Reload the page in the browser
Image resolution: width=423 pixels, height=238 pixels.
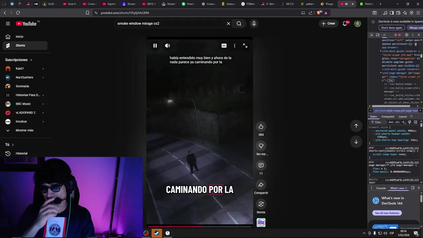pyautogui.click(x=18, y=13)
